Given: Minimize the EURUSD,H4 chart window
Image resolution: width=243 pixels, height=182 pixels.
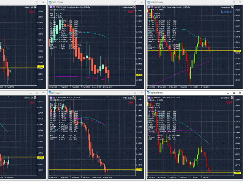Looking at the screenshot, I should pyautogui.click(x=129, y=93).
